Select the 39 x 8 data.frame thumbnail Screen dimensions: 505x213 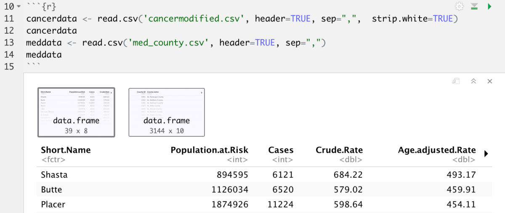click(76, 112)
